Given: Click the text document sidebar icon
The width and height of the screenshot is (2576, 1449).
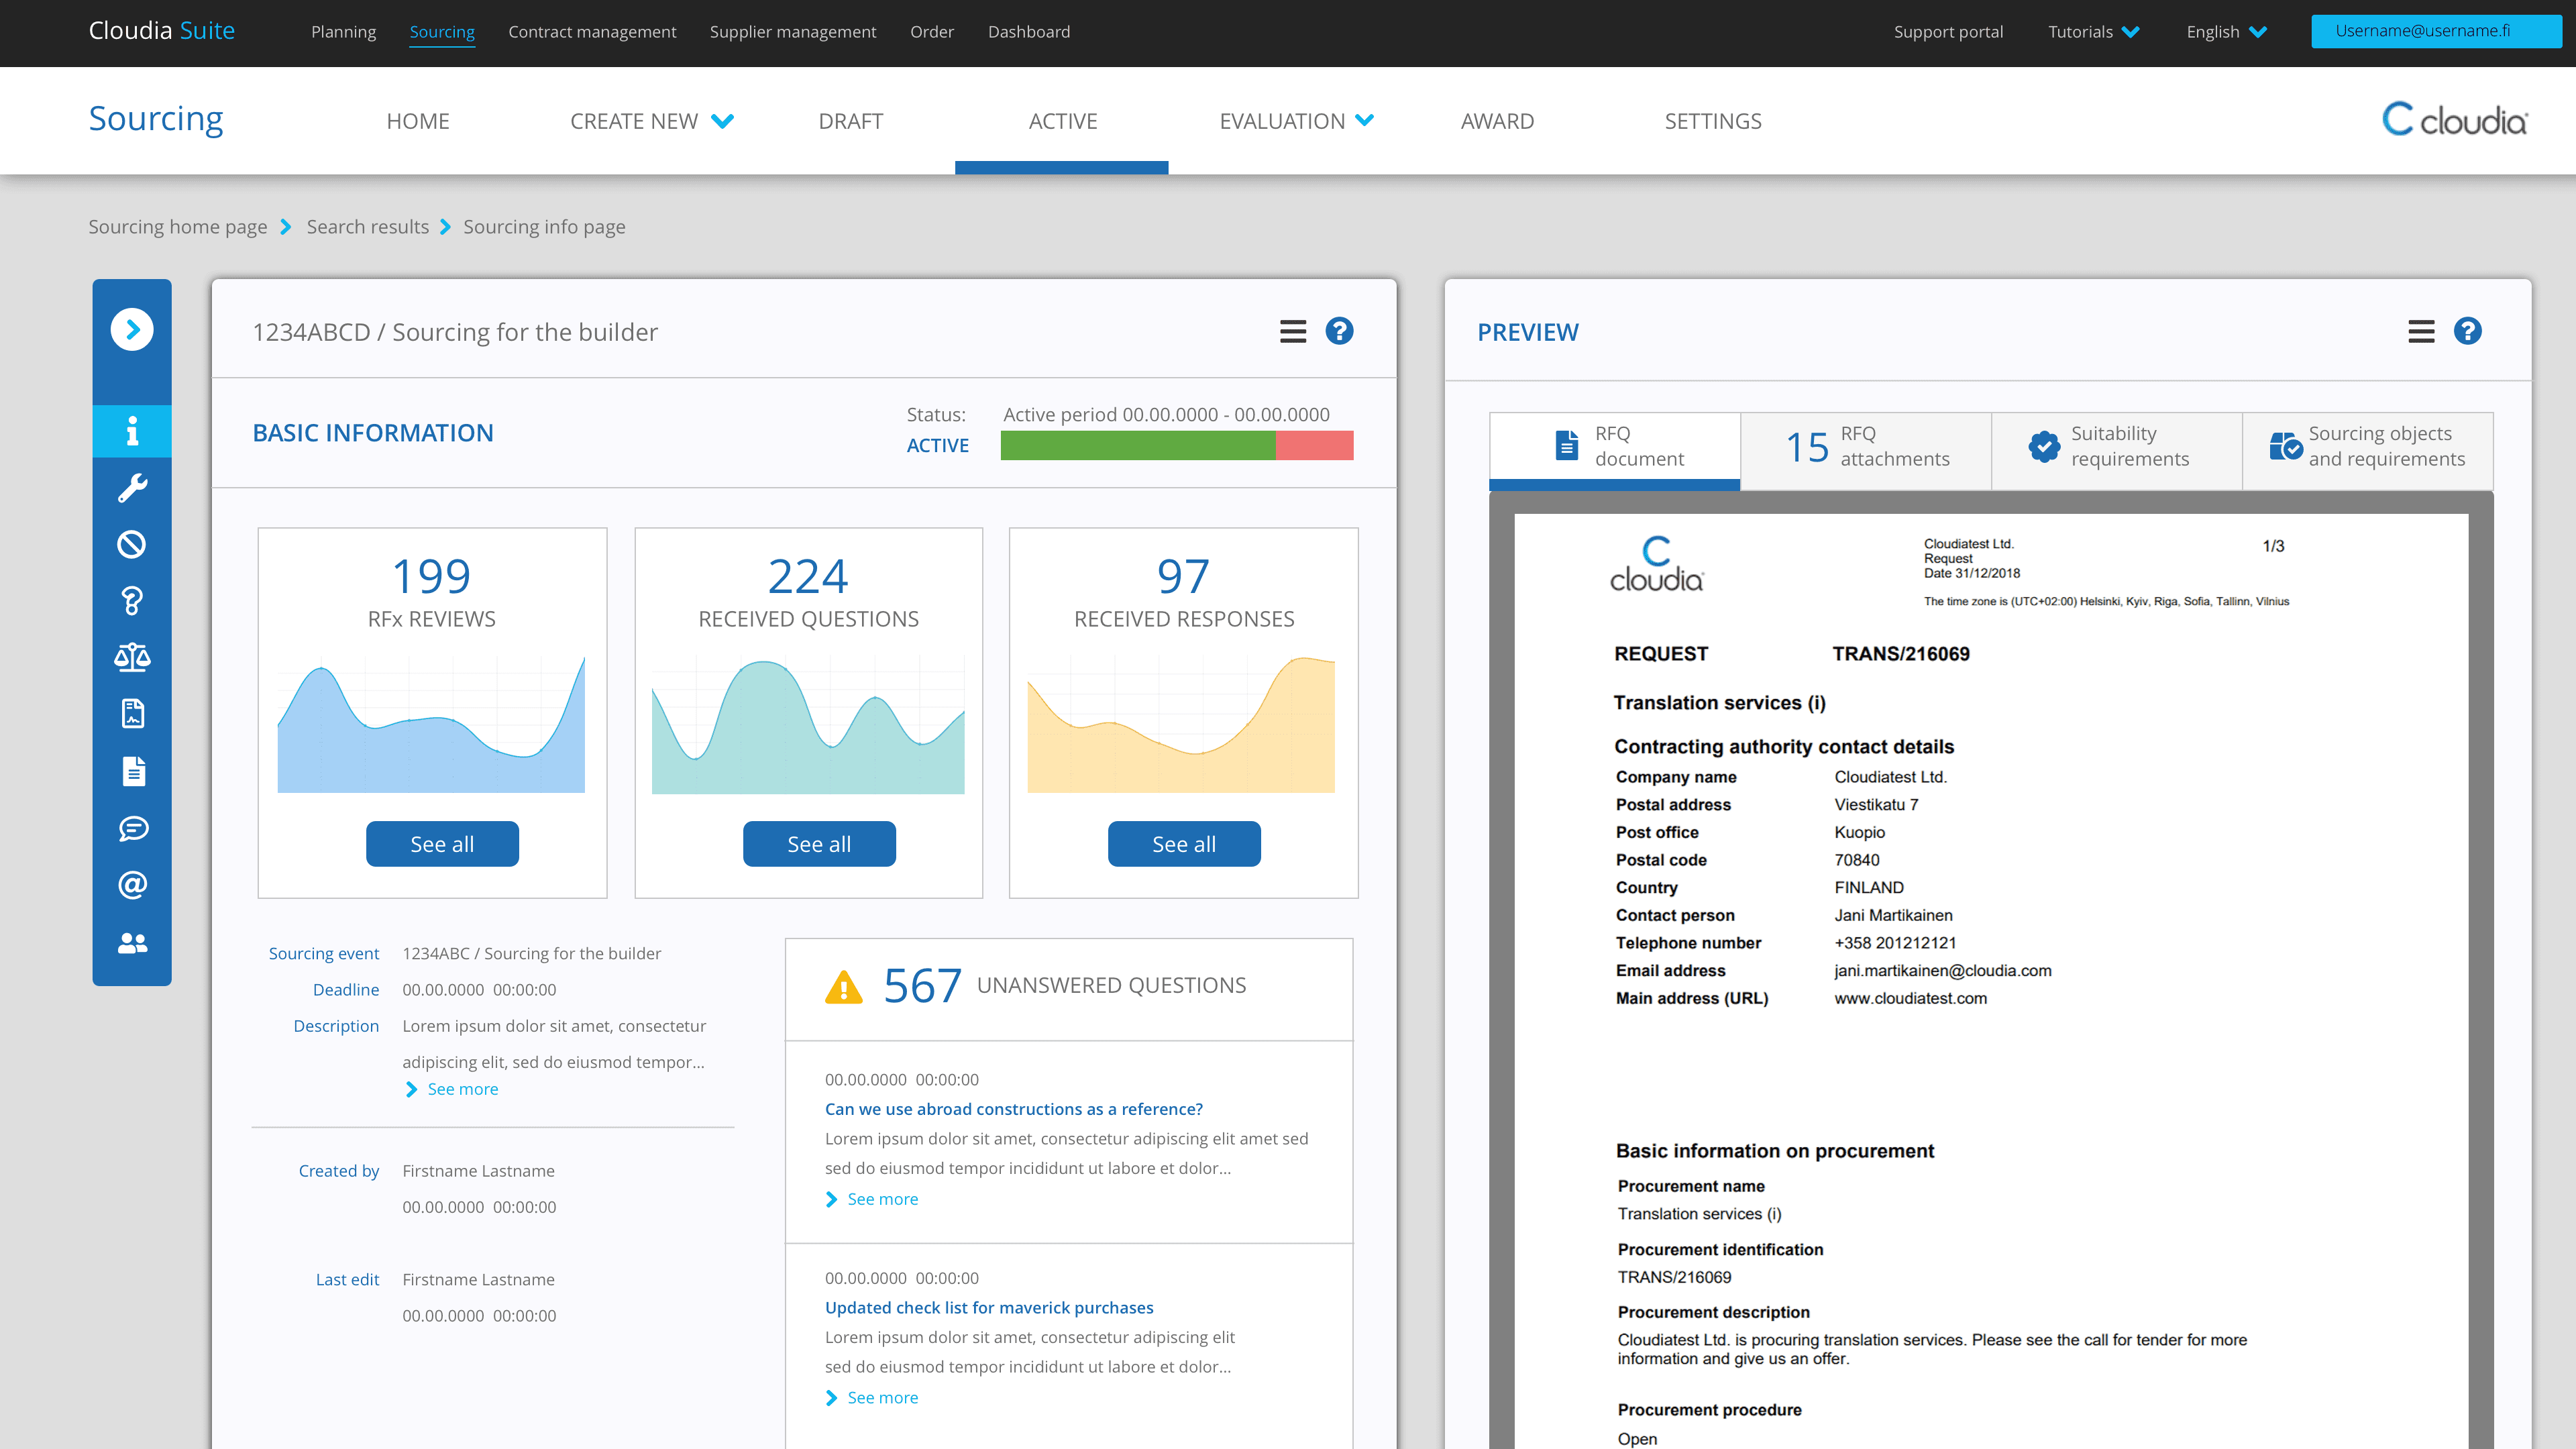Looking at the screenshot, I should [x=133, y=771].
